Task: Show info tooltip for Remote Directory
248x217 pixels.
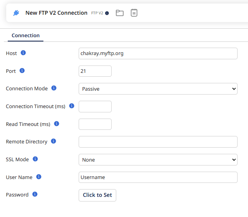Action: (53, 141)
